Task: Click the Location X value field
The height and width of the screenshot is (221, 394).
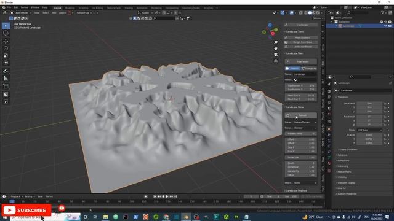Action: (369, 103)
